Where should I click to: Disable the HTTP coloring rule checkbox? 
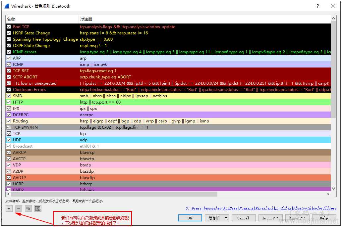point(9,102)
